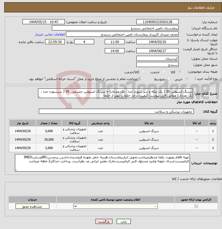Image resolution: width=222 pixels, height=229 pixels.
Task: Select the کالا radio button
Action: [x=179, y=72]
